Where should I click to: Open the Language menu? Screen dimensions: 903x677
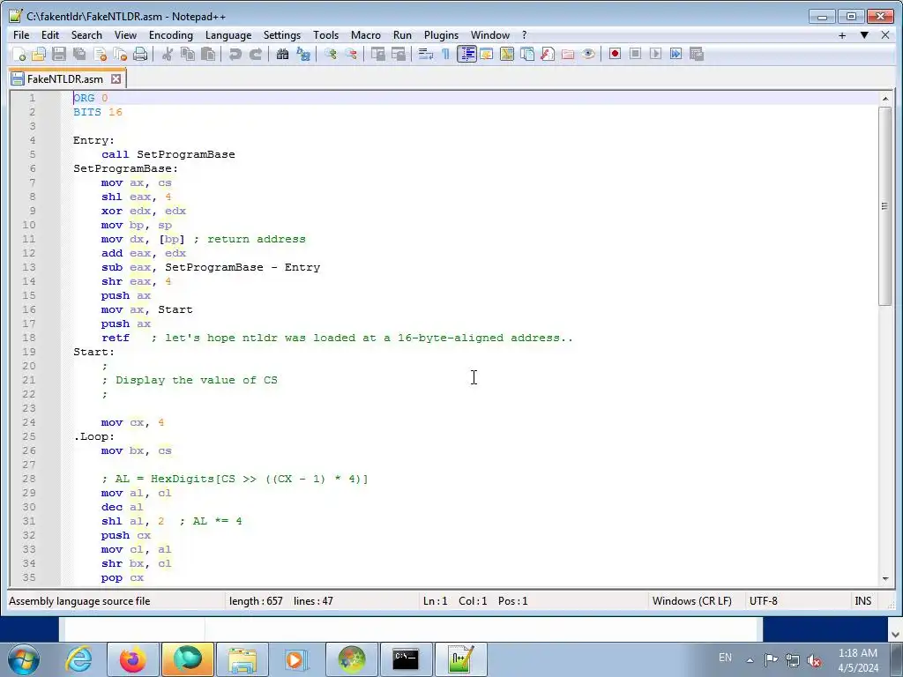click(x=228, y=35)
